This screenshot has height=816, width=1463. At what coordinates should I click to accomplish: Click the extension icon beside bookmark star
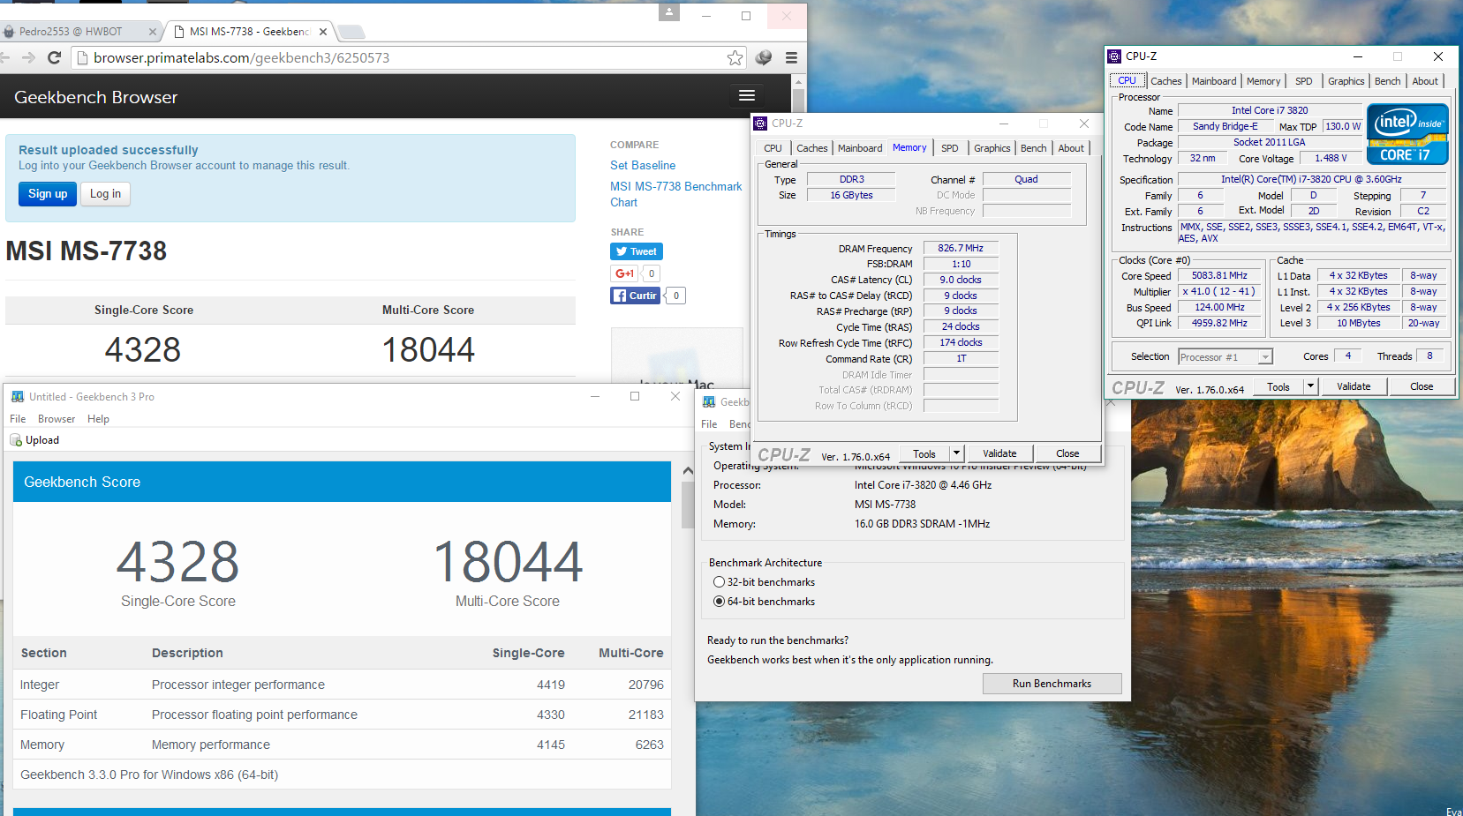pyautogui.click(x=764, y=57)
